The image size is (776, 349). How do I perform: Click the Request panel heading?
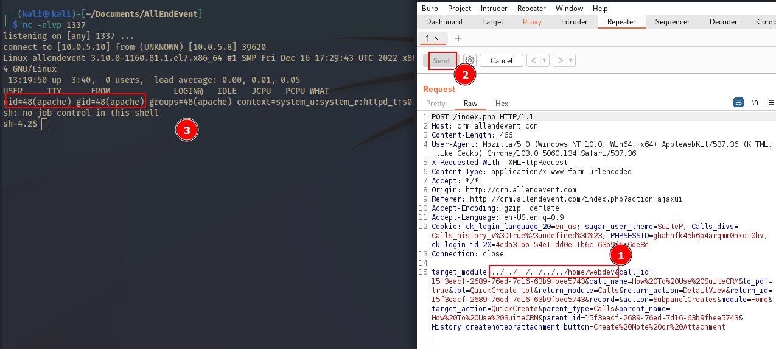[439, 90]
